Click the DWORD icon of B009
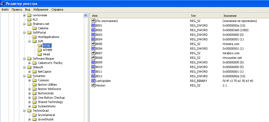 [x=93, y=62]
